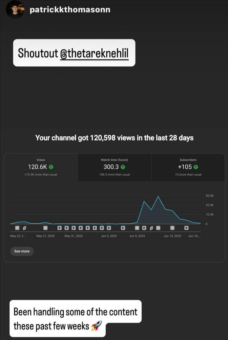The image size is (228, 340).
Task: Tap the patrickkthomasonn username
Action: pos(70,10)
